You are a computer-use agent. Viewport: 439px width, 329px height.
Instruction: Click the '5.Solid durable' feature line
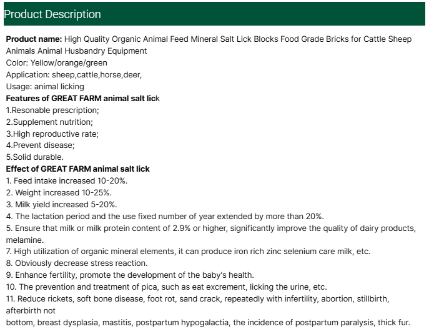click(x=34, y=157)
